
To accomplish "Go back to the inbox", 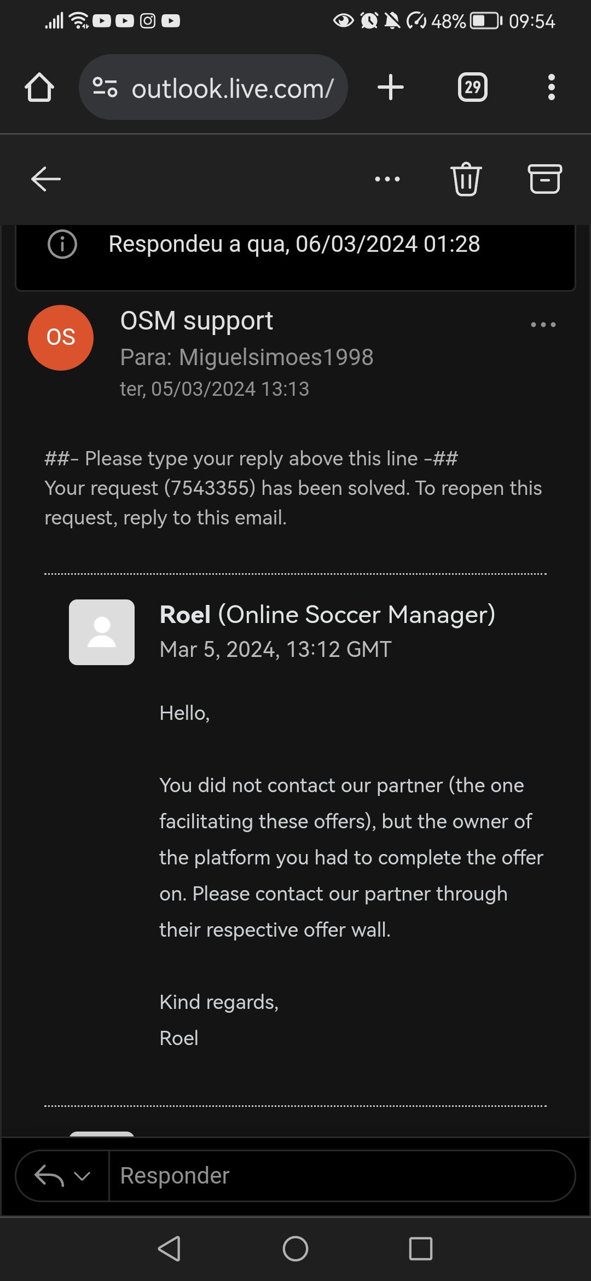I will pyautogui.click(x=46, y=179).
